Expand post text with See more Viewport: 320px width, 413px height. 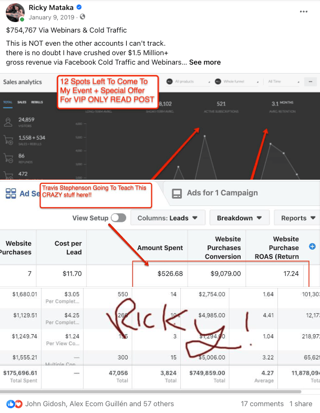pyautogui.click(x=205, y=62)
